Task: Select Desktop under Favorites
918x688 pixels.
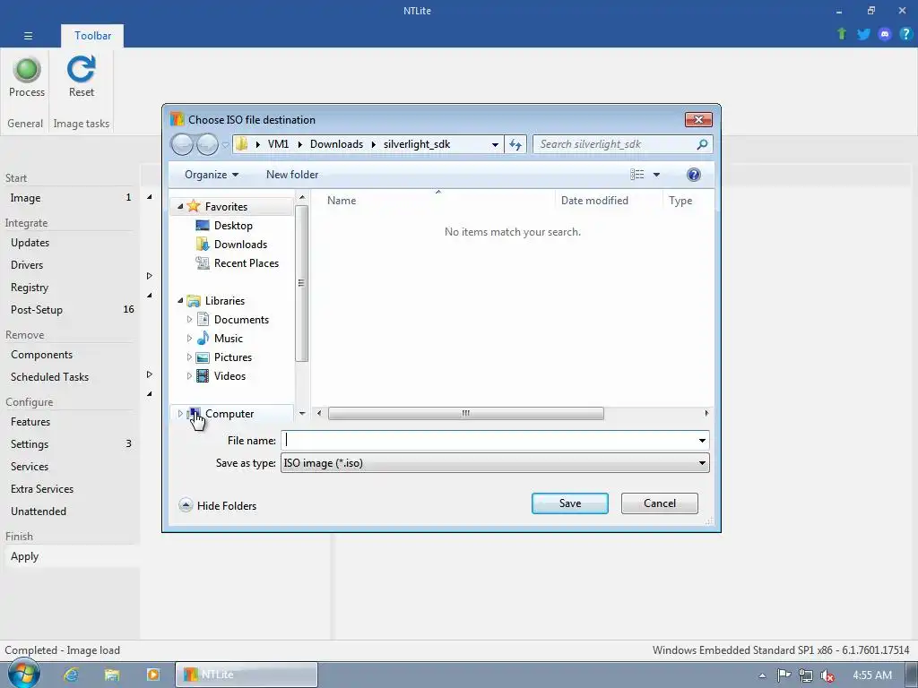Action: [233, 225]
